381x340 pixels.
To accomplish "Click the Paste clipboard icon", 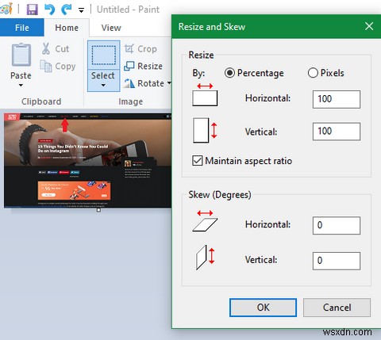I will 21,55.
